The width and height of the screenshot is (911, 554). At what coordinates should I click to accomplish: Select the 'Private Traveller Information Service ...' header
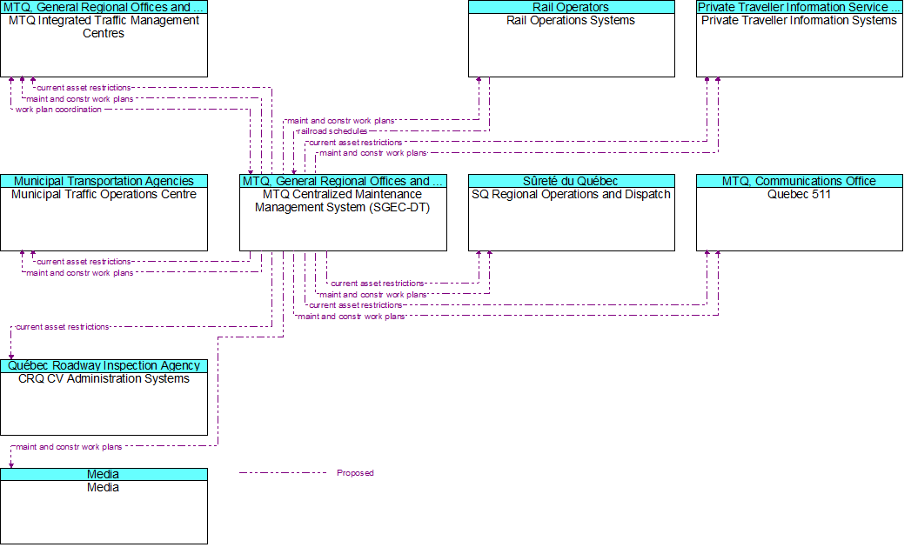[x=800, y=7]
